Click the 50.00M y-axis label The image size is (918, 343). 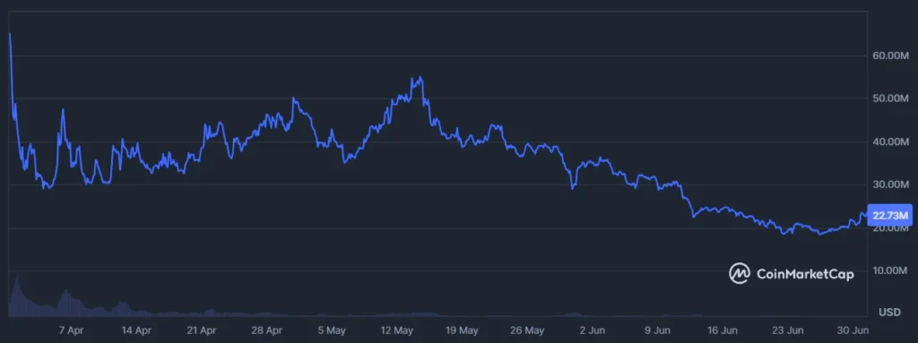[889, 99]
